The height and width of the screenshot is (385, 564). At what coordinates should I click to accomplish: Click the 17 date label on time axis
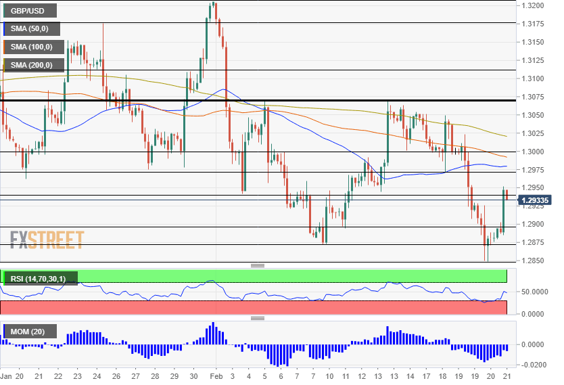pos(426,376)
